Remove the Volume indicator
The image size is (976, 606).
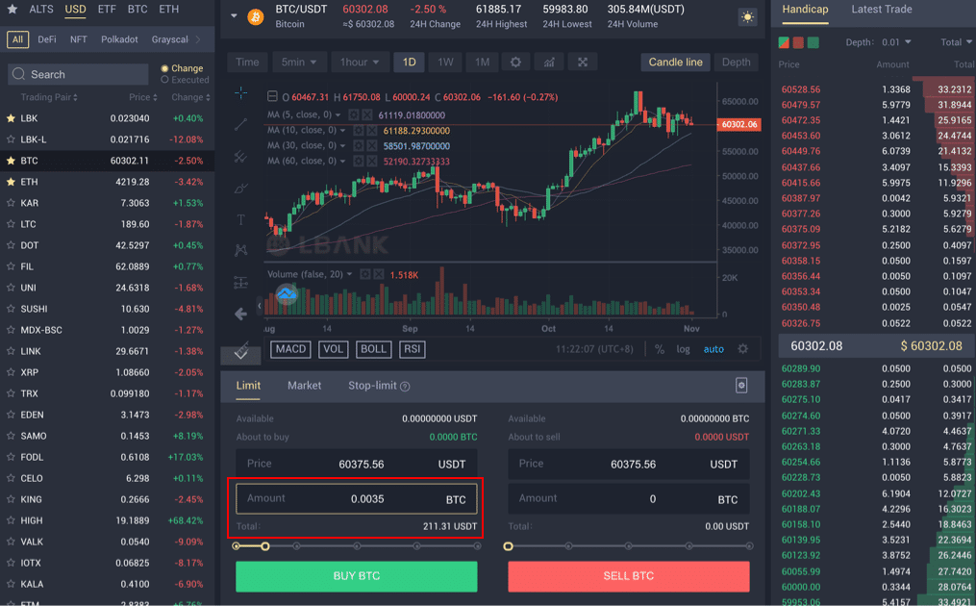pyautogui.click(x=379, y=275)
